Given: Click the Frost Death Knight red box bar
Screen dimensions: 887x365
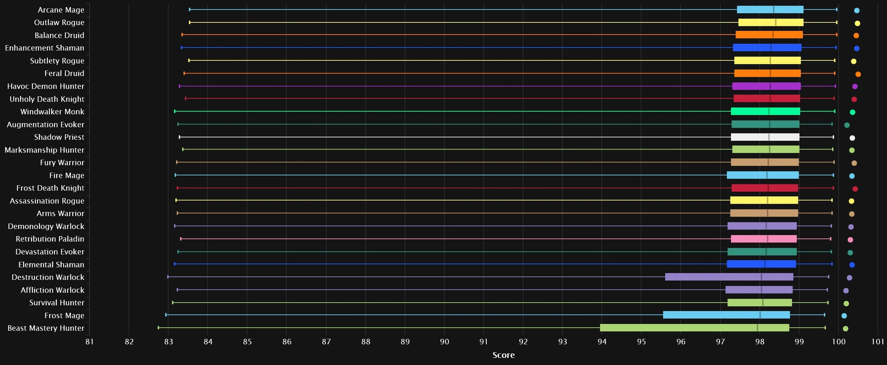Looking at the screenshot, I should tap(765, 188).
